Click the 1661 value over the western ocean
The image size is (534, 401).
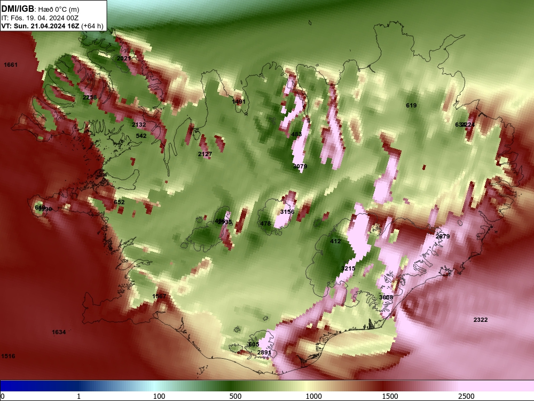(11, 65)
